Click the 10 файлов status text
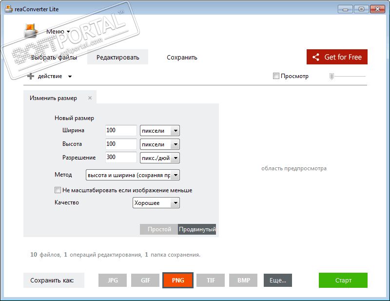Image resolution: width=390 pixels, height=301 pixels. (46, 255)
